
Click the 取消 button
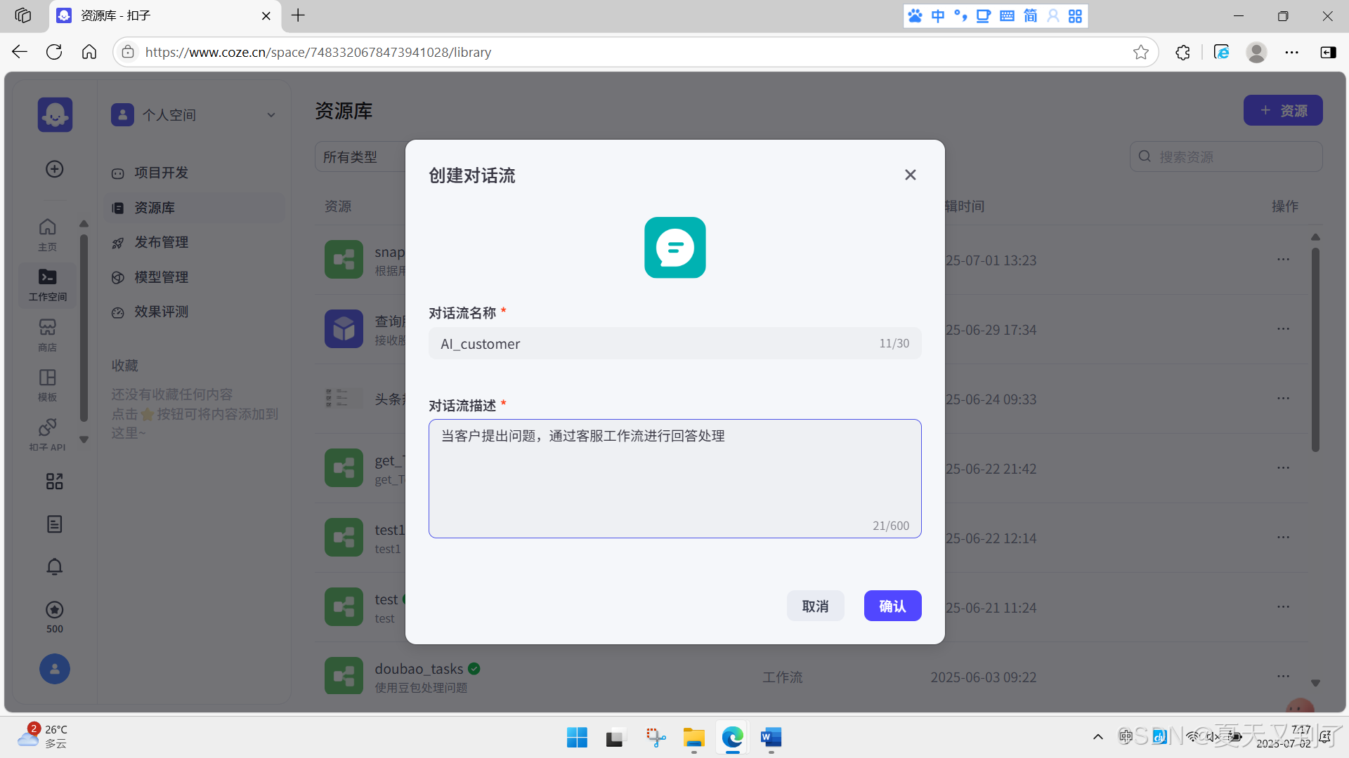click(x=815, y=606)
